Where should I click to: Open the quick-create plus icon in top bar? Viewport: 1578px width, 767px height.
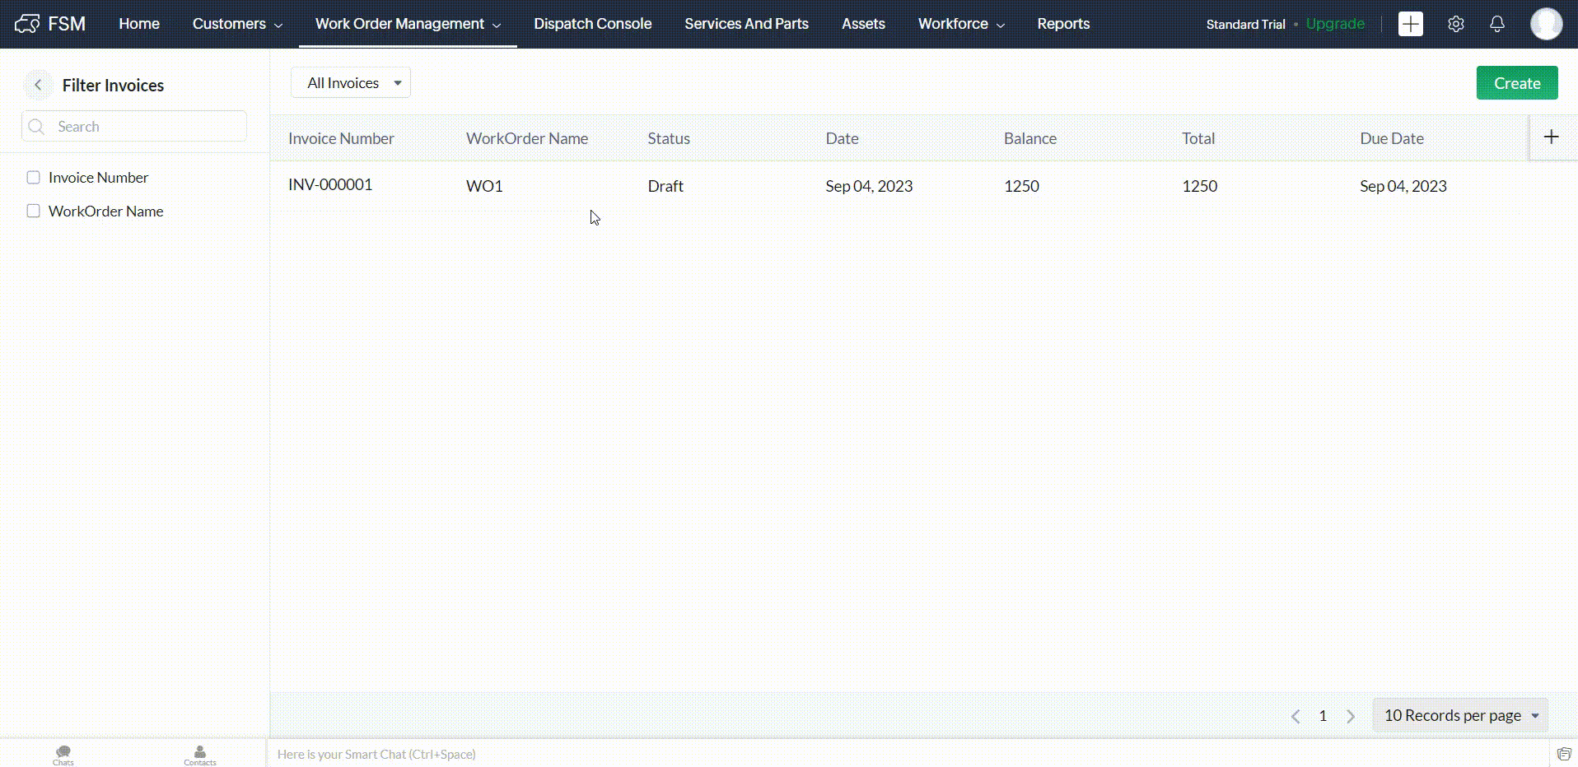pos(1410,24)
